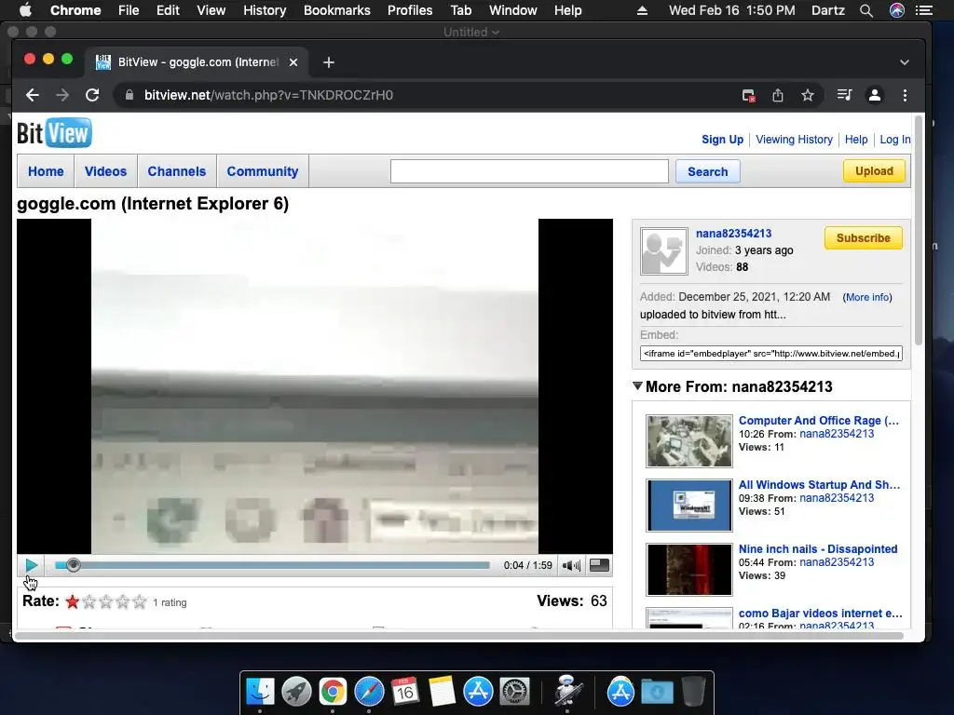
Task: Open the Bookmarks menu
Action: 336,10
